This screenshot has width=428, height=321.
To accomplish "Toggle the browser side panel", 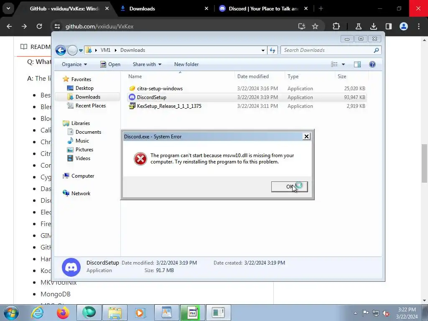I will [x=388, y=26].
